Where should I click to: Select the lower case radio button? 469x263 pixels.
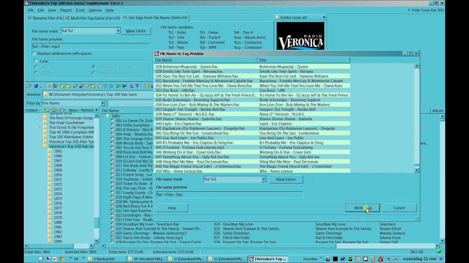(x=36, y=67)
